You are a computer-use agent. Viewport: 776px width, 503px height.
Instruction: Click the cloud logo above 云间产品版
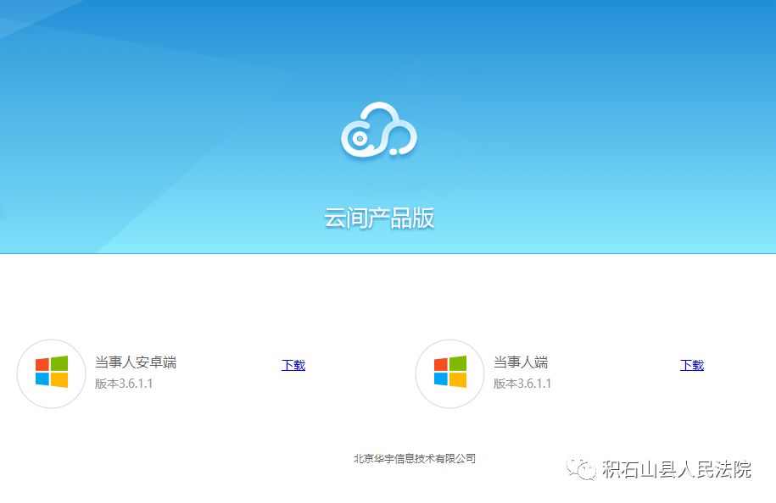click(379, 130)
